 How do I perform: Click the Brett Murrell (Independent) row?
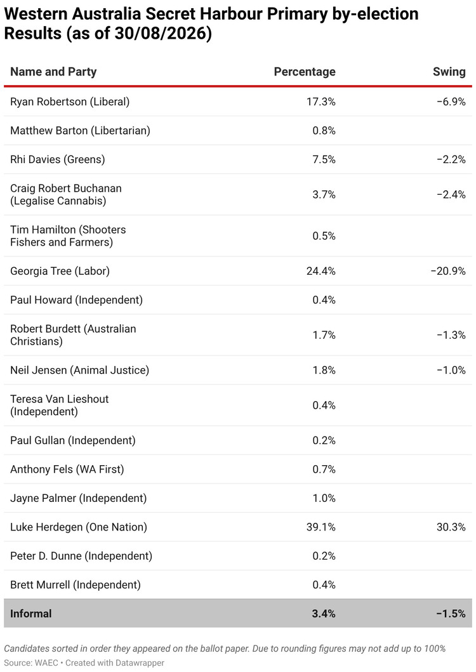pos(238,584)
